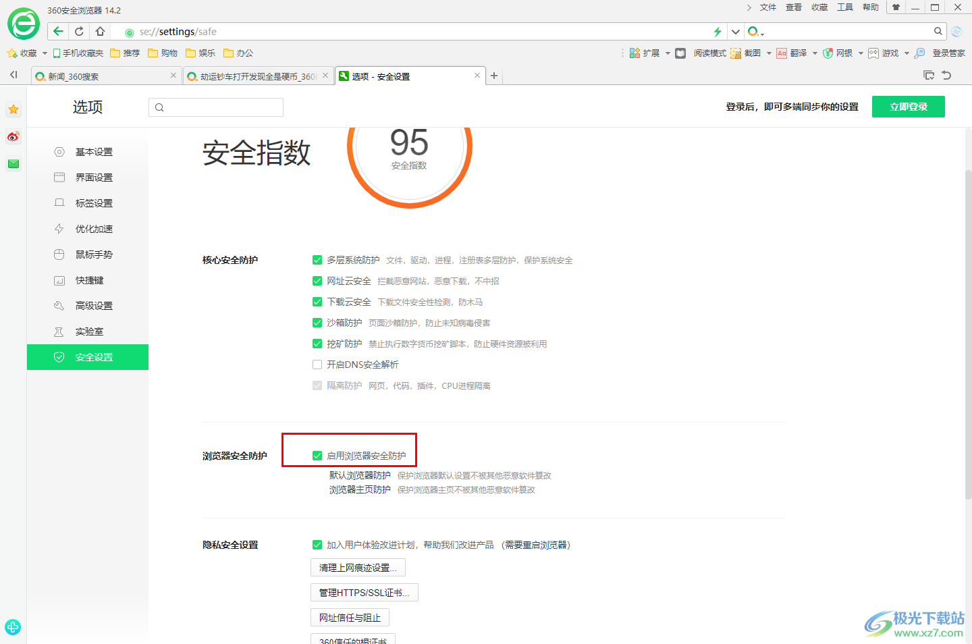This screenshot has width=972, height=644.
Task: Expand the 翻译 dropdown arrow
Action: [815, 53]
